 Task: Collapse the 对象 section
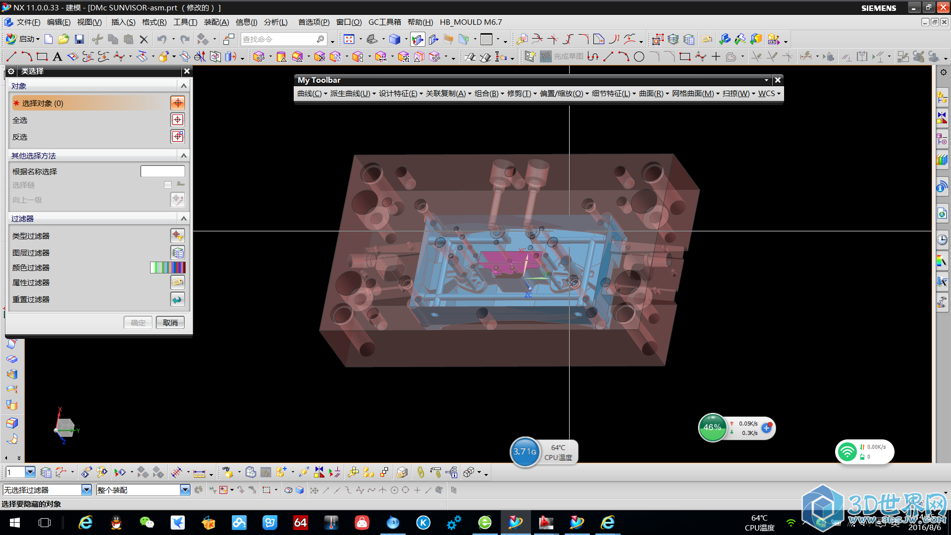pyautogui.click(x=184, y=86)
